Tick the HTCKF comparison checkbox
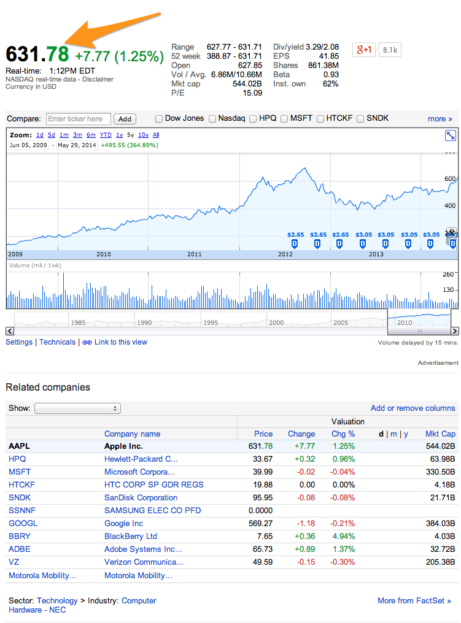The width and height of the screenshot is (461, 623). (320, 119)
